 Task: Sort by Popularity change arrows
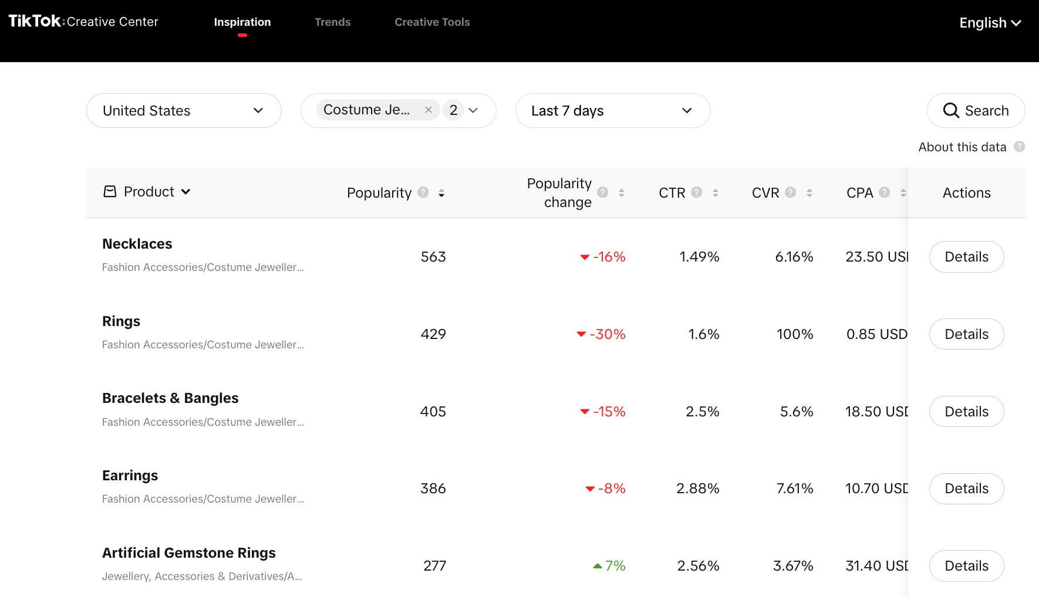[x=621, y=193]
